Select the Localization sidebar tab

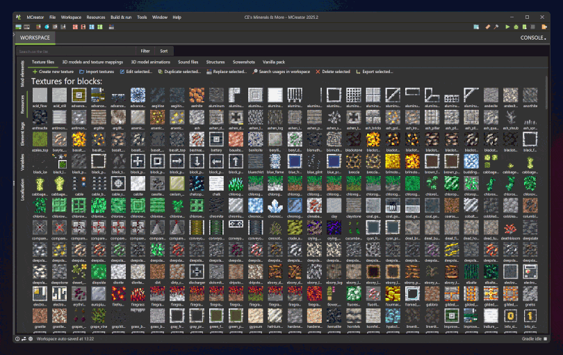(x=22, y=189)
